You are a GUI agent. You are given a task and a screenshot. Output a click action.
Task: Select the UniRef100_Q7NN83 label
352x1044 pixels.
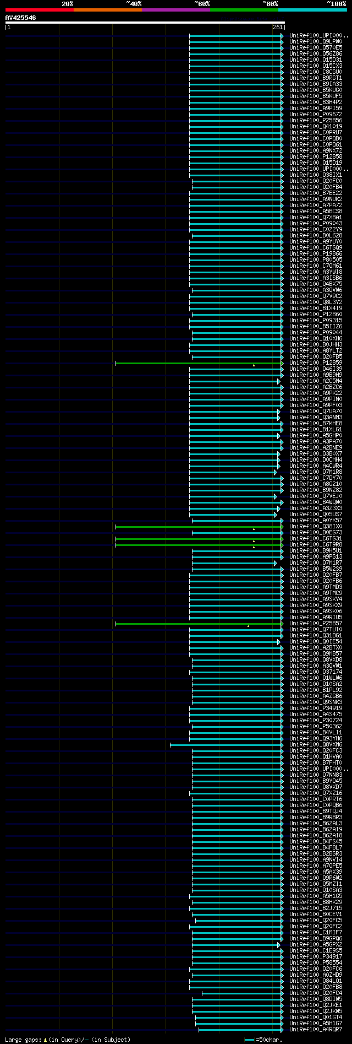pos(316,775)
